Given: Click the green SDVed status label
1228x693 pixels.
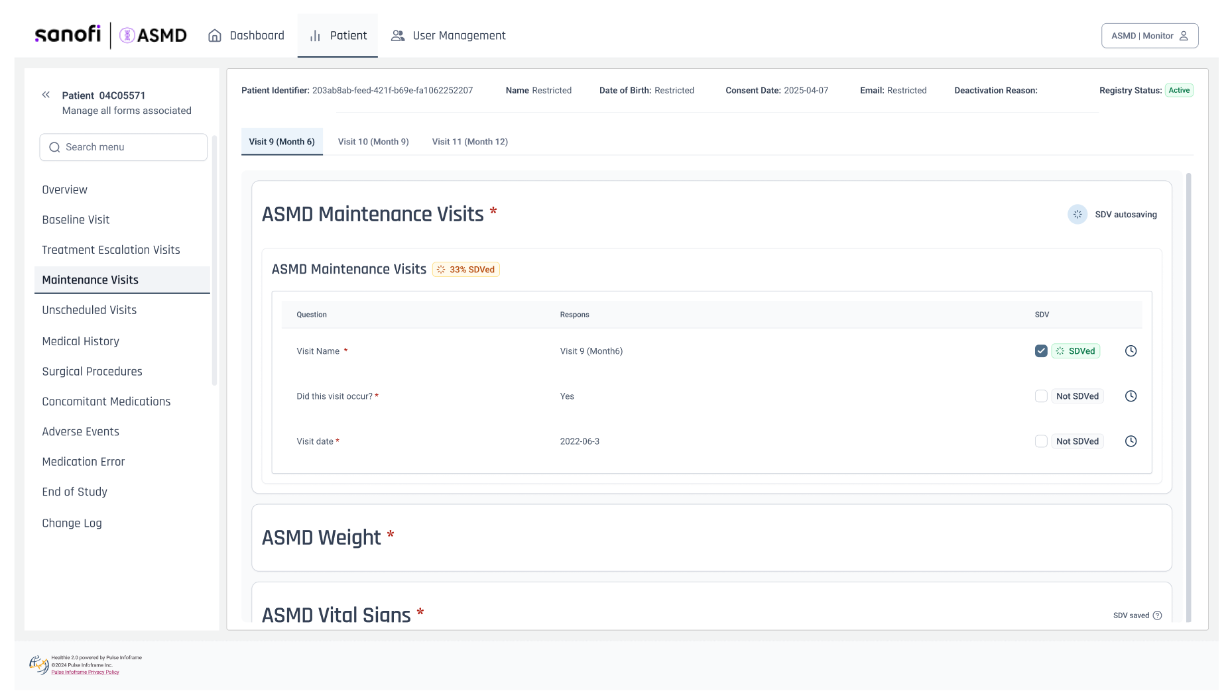Looking at the screenshot, I should pyautogui.click(x=1075, y=351).
